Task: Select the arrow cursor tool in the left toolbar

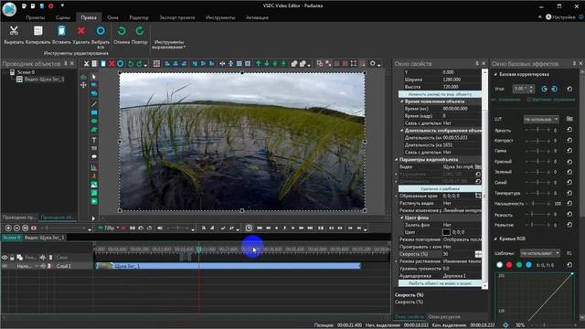Action: coord(94,77)
